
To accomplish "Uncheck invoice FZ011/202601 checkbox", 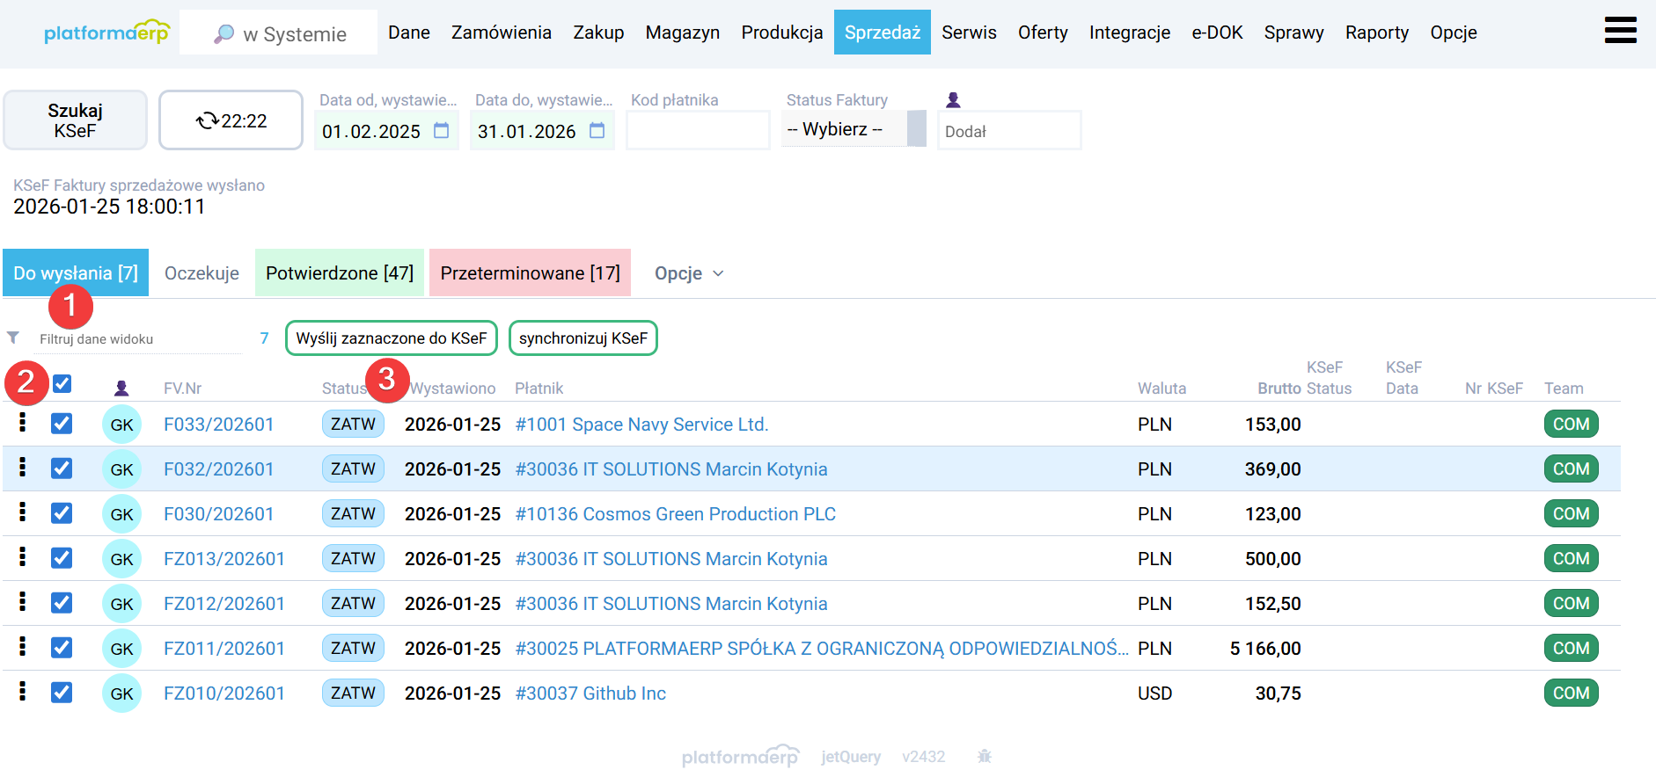I will point(62,648).
